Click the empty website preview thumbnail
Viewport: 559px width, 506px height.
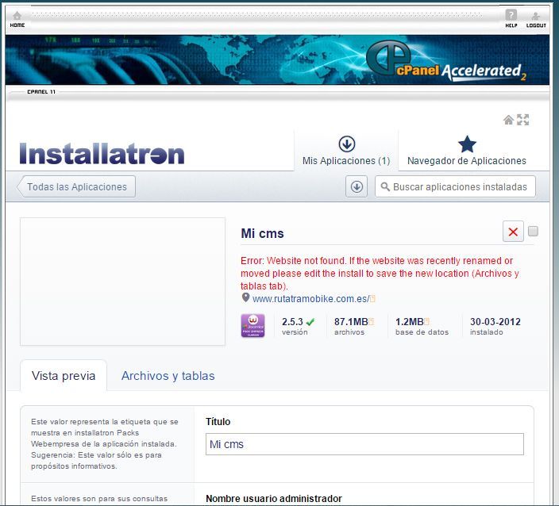(122, 282)
